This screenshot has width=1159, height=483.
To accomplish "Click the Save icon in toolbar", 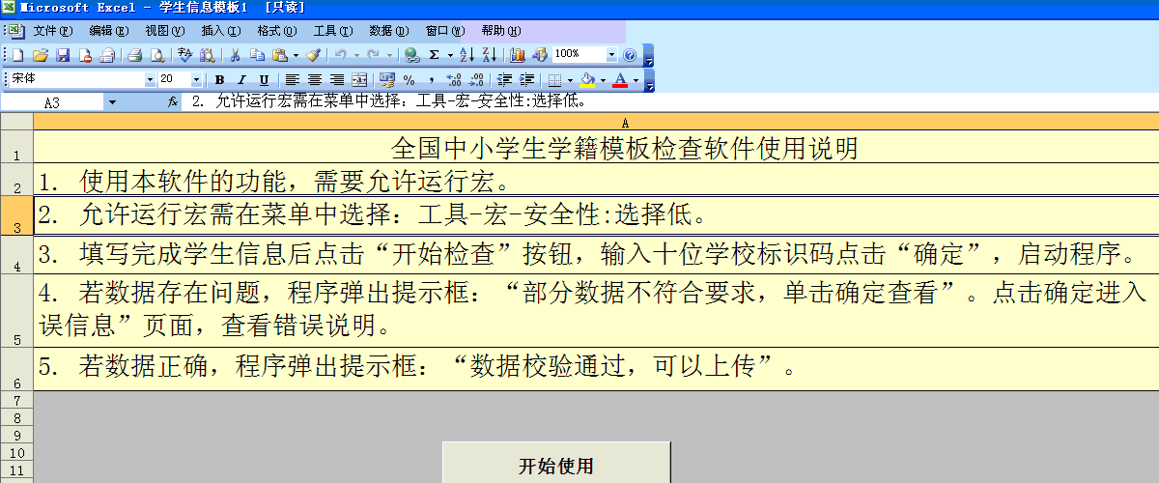I will pyautogui.click(x=63, y=55).
